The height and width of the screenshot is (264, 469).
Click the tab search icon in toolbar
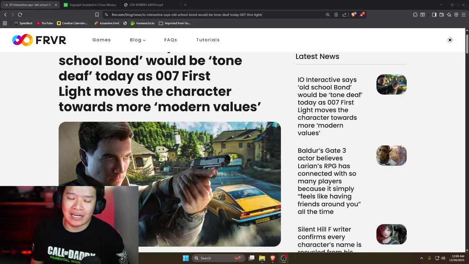click(422, 15)
